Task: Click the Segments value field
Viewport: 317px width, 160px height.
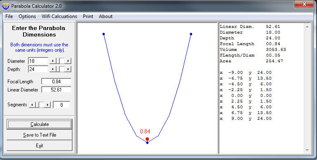Action: click(x=61, y=105)
